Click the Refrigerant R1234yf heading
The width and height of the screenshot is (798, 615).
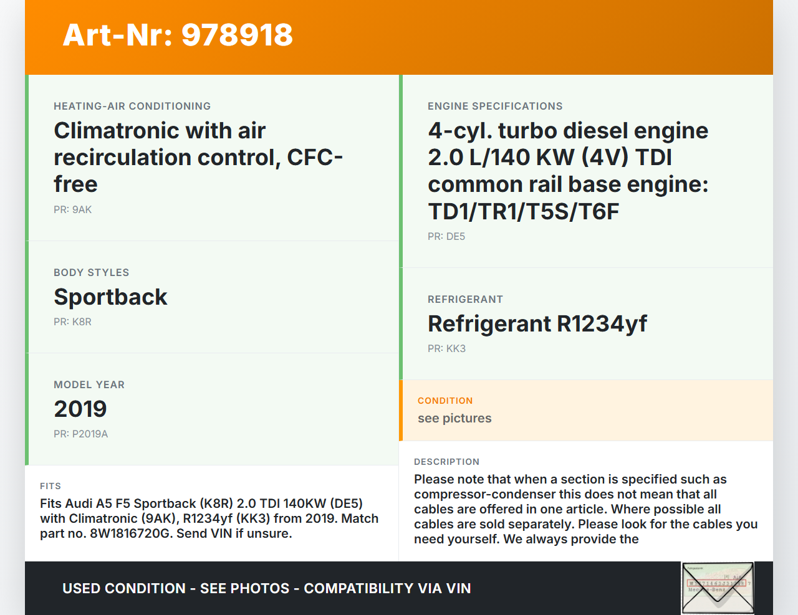537,323
